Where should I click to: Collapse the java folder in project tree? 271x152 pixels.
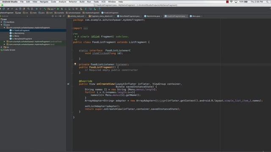2,25
